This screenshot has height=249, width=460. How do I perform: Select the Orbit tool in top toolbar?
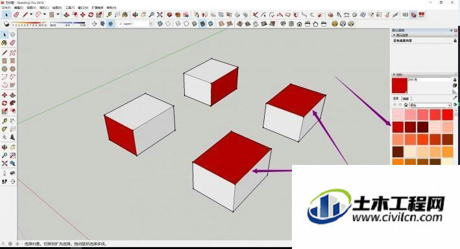[135, 15]
